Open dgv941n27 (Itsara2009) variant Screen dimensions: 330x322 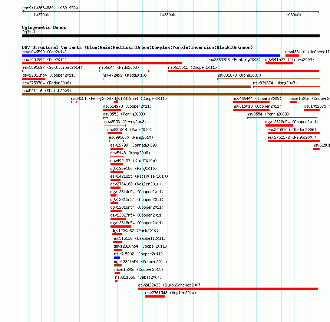tap(290, 60)
